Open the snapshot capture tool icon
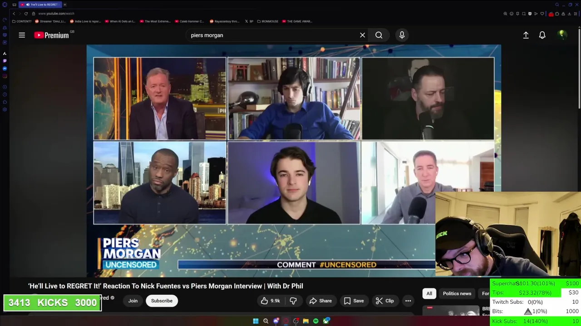The height and width of the screenshot is (326, 581). click(524, 14)
